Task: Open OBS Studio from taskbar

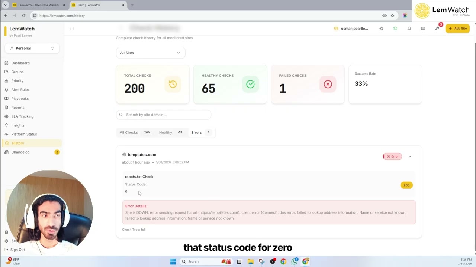Action: [273, 262]
